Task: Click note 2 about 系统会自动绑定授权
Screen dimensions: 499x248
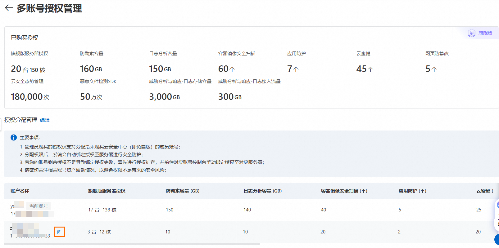Action: coord(82,155)
